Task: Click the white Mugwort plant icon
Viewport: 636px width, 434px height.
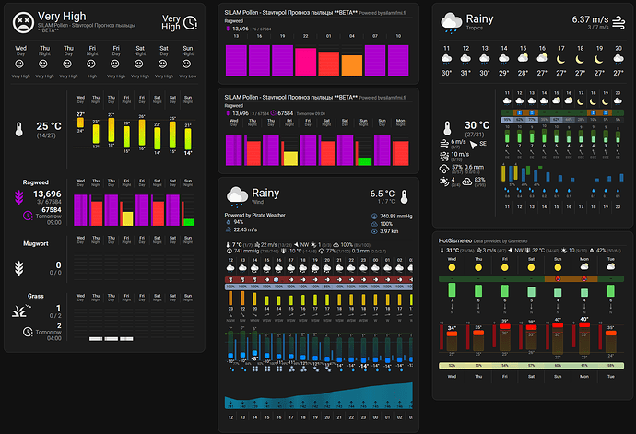Action: [x=19, y=268]
